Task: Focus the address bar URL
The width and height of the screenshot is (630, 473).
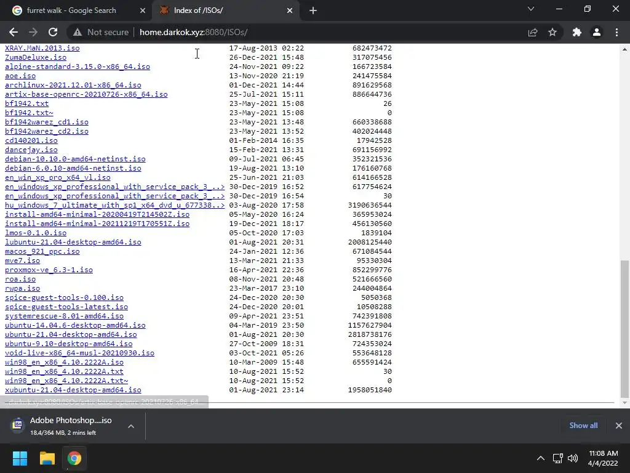Action: pyautogui.click(x=193, y=32)
